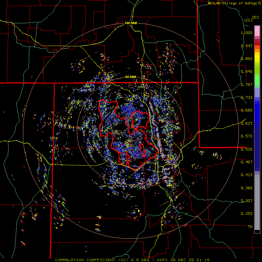Click the 0.893 scale value
Image resolution: width=262 pixels, height=262 pixels.
tap(247, 59)
